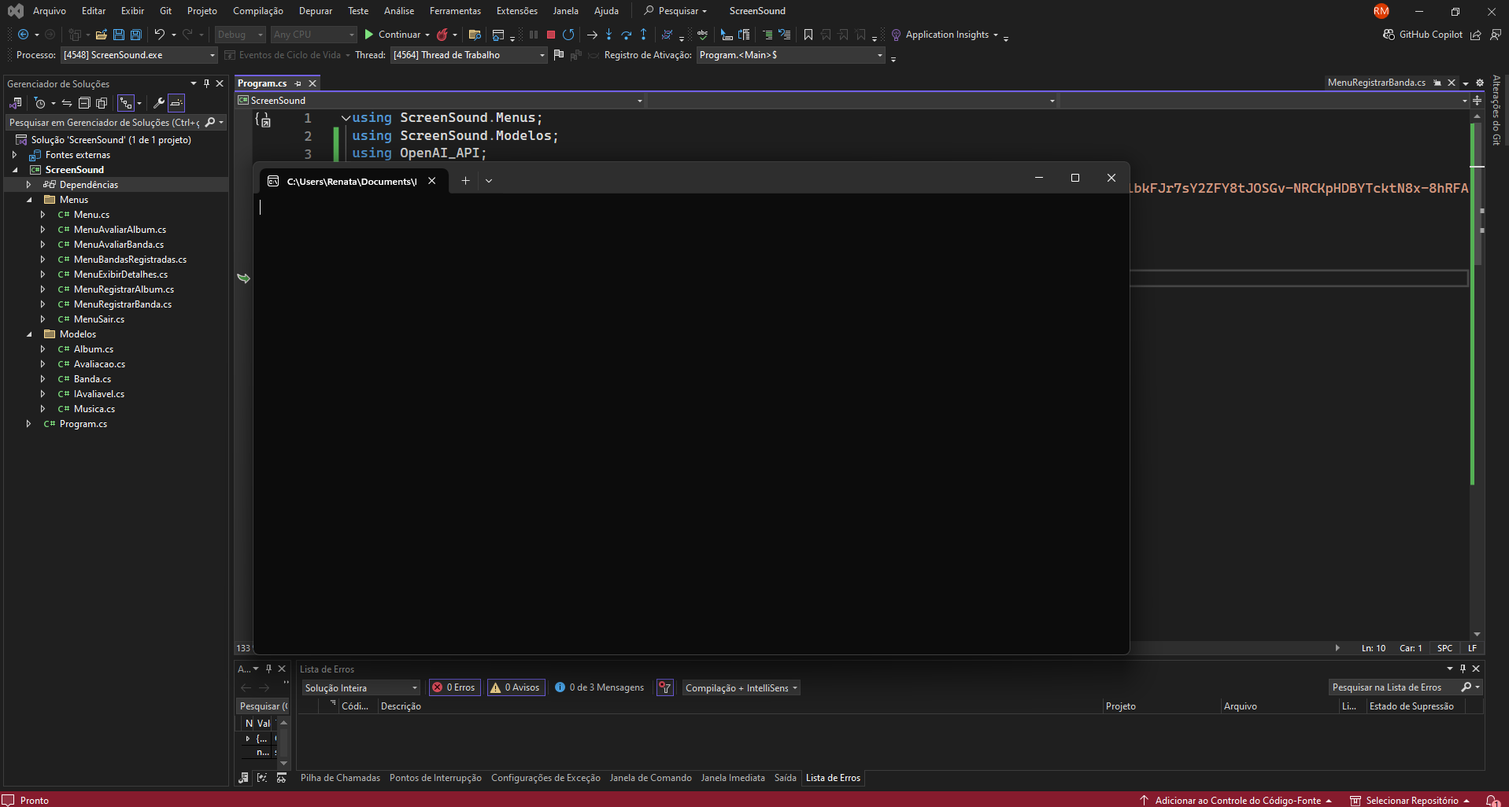The height and width of the screenshot is (807, 1509).
Task: Click the Solution Explorer properties wrench icon
Action: 158,103
